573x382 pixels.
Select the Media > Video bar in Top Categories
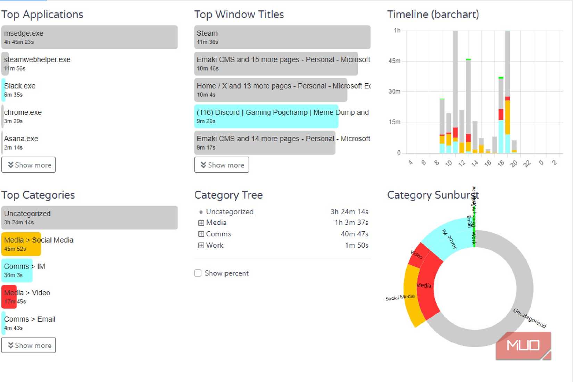click(x=9, y=297)
